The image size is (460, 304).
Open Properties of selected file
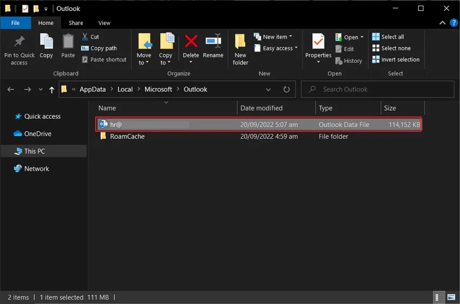(318, 49)
